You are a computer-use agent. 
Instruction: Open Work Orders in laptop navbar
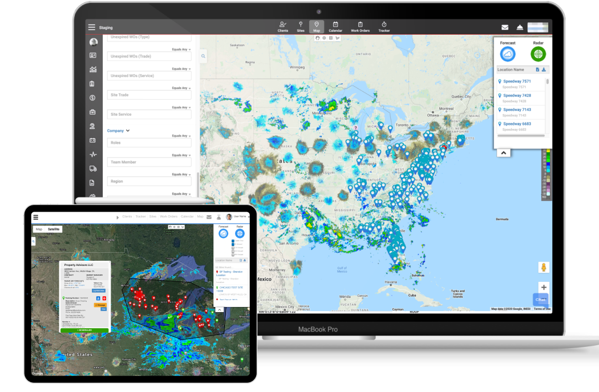(360, 27)
